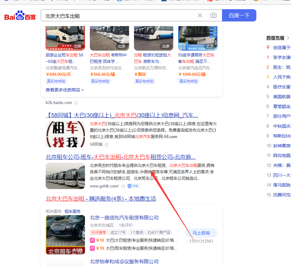Click the Baidu logo
The width and height of the screenshot is (291, 266).
(x=20, y=15)
